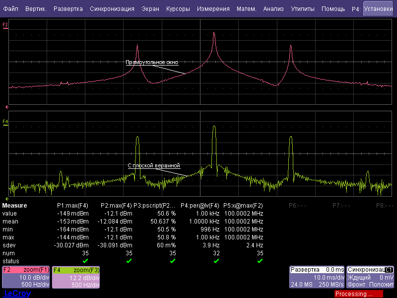This screenshot has width=397, height=298.
Task: Select the P4:per@lv(F4) measurement column header
Action: (199, 205)
